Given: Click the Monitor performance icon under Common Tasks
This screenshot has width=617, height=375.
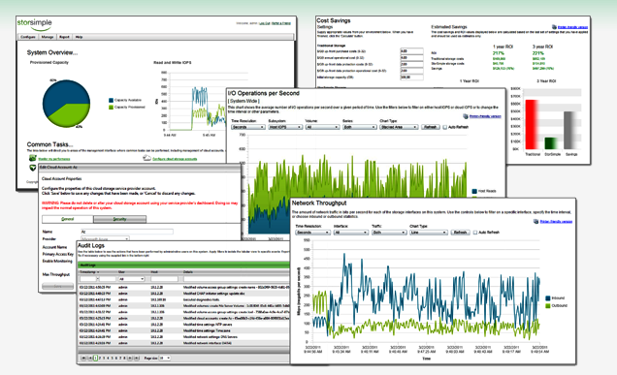Looking at the screenshot, I should pyautogui.click(x=32, y=158).
